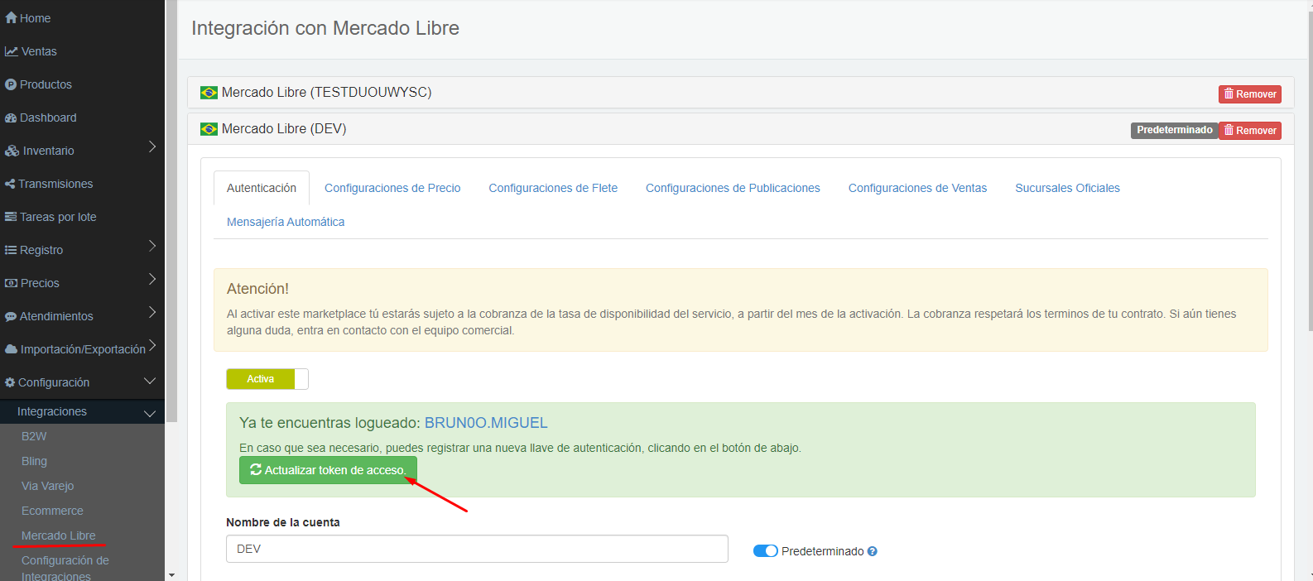The width and height of the screenshot is (1313, 581).
Task: Click the Brazil flag next to Mercado Libre (DEV)
Action: click(209, 129)
